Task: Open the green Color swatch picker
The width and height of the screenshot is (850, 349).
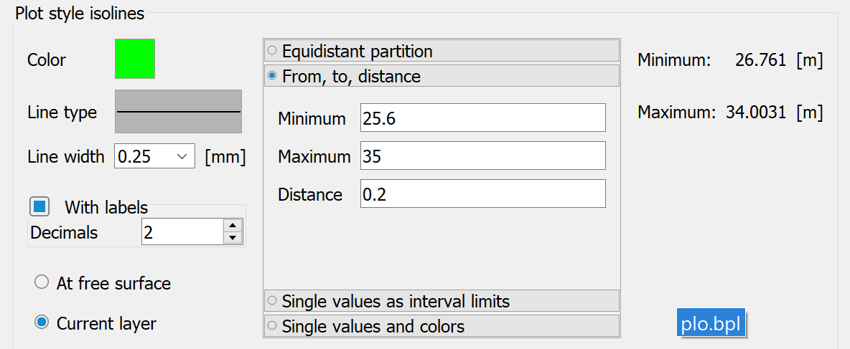Action: (x=135, y=59)
